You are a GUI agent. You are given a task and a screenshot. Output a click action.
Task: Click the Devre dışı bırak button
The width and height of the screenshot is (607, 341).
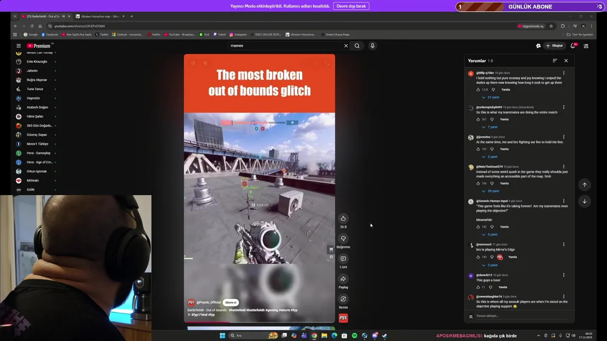point(351,6)
